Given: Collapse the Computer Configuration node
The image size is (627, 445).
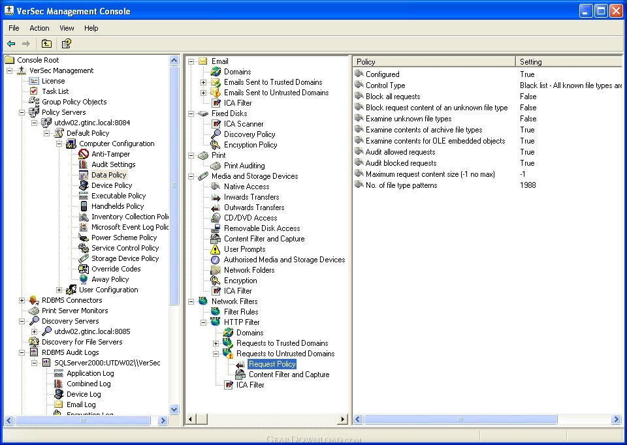Looking at the screenshot, I should 59,144.
